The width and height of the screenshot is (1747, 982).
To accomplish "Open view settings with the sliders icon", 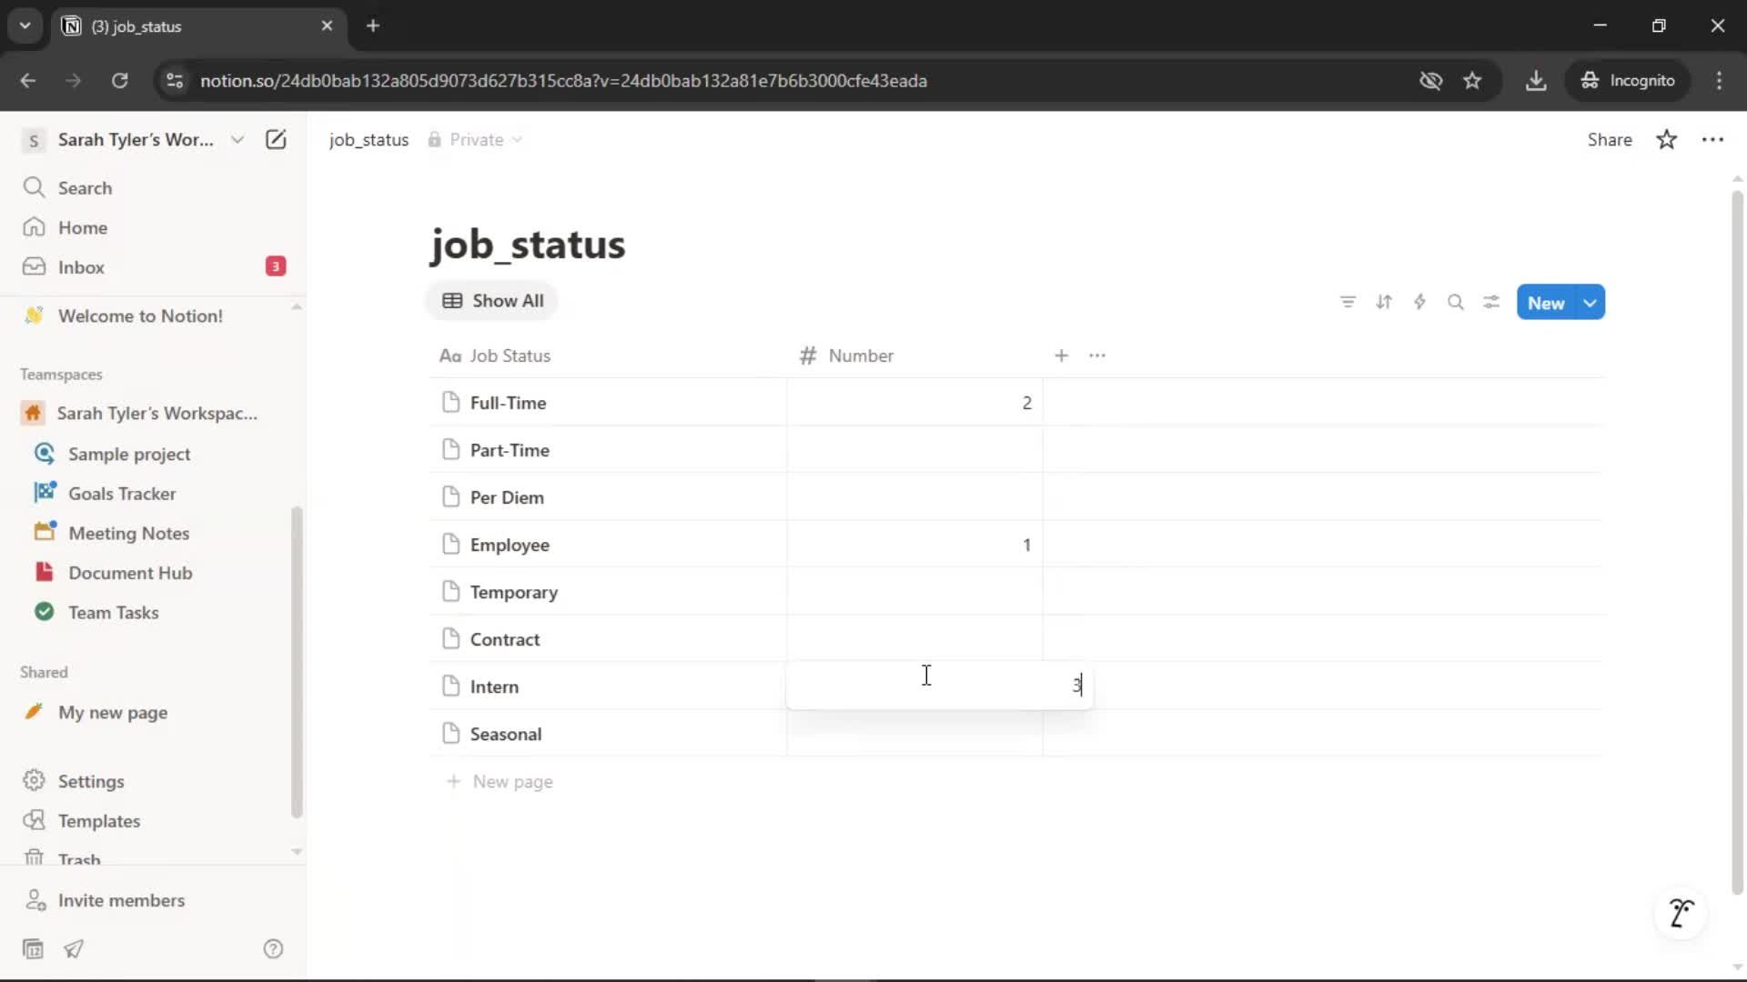I will 1491,302.
